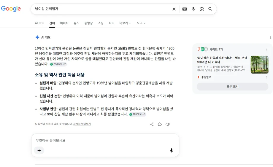Click the Google logo
The width and height of the screenshot is (273, 167).
point(11,9)
